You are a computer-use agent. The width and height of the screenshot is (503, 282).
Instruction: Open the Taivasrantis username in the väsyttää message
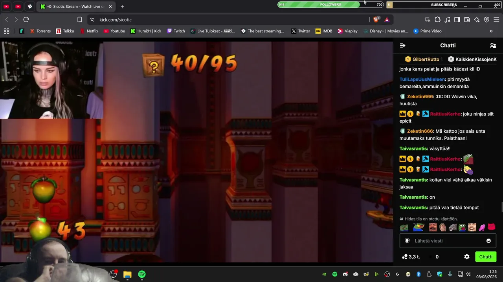(413, 149)
